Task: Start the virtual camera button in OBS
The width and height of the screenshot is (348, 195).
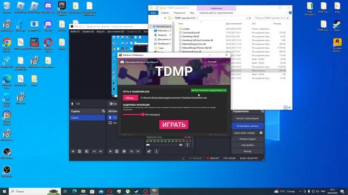Action: (244, 133)
